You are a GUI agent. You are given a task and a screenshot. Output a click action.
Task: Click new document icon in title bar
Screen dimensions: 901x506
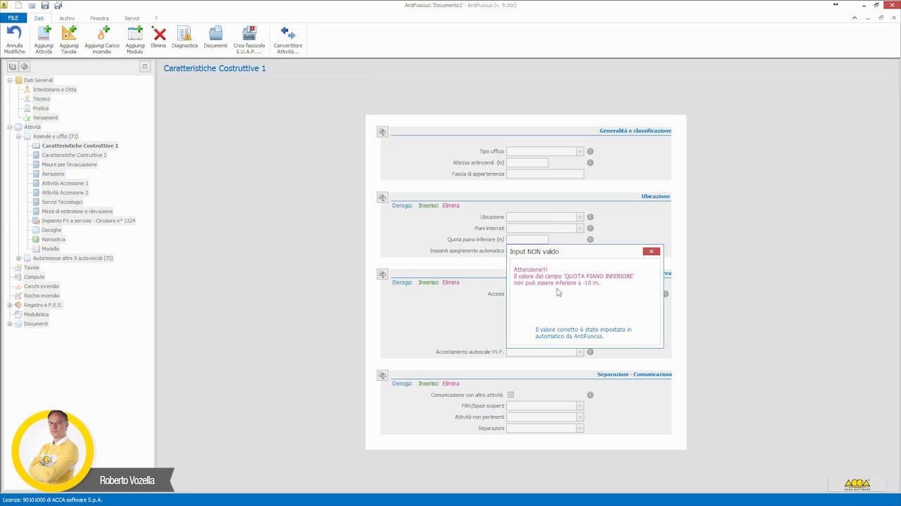pyautogui.click(x=18, y=5)
